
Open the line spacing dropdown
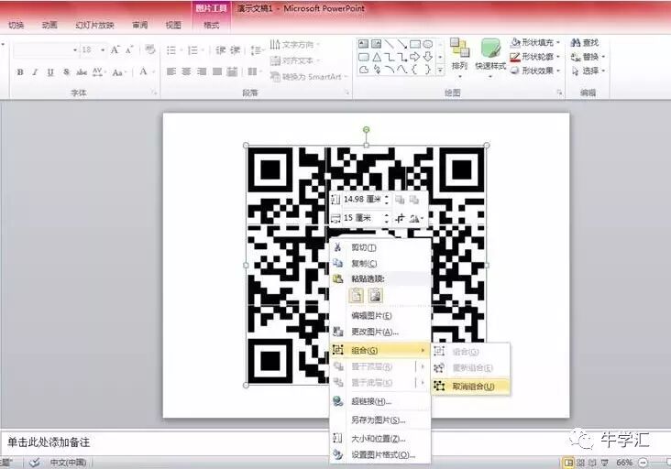point(256,50)
